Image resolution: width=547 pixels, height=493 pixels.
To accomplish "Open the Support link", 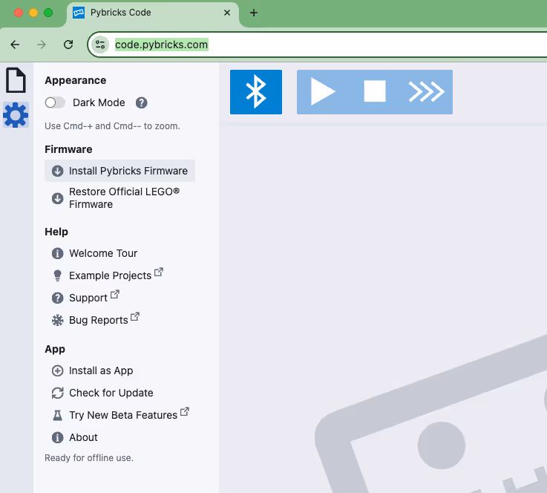I will coord(88,298).
